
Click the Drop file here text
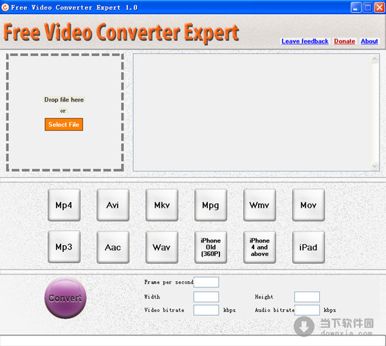tap(64, 100)
